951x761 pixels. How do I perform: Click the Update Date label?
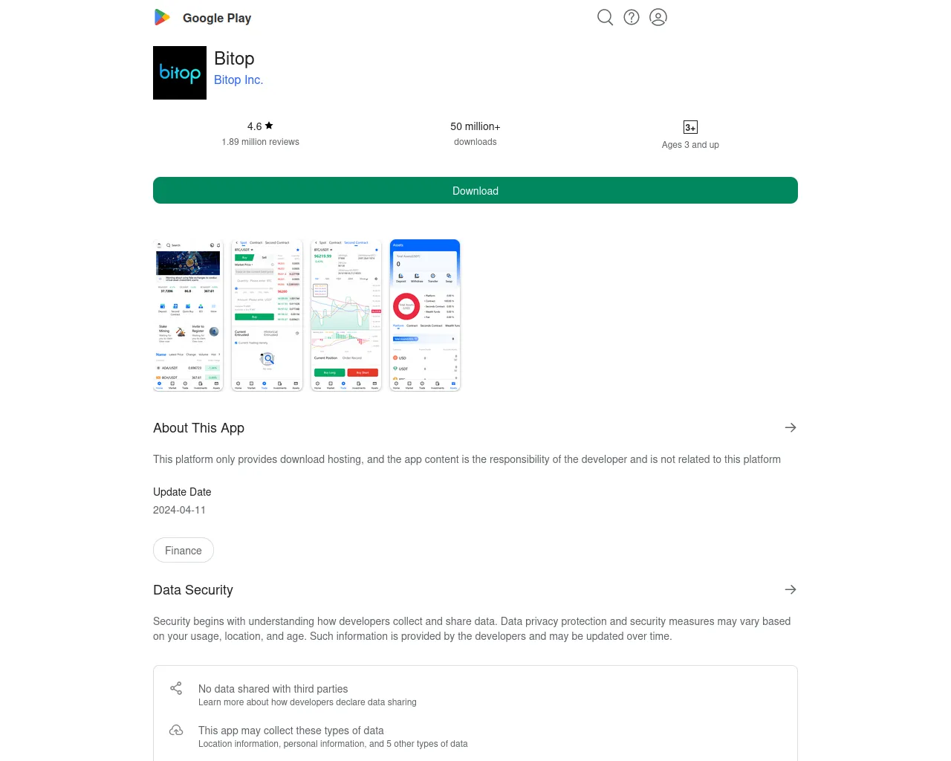(182, 492)
